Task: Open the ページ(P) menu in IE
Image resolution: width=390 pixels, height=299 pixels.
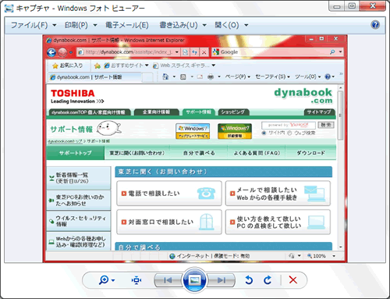Action: [237, 77]
